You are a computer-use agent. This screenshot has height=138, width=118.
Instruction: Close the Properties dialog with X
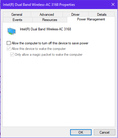[113, 4]
